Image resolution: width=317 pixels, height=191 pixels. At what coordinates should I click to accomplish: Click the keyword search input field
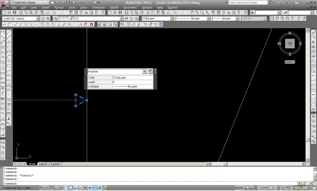click(248, 3)
